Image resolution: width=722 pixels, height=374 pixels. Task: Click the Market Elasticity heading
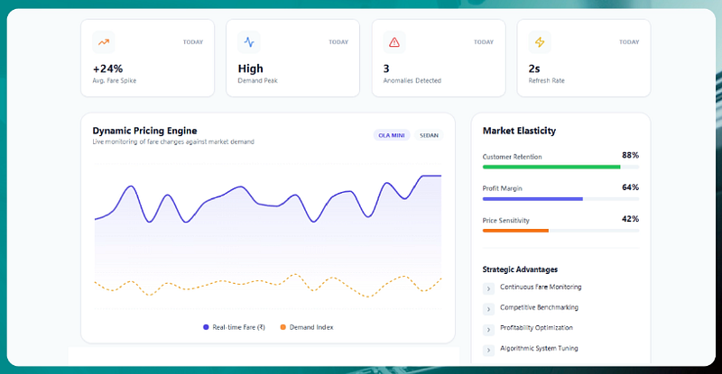pos(519,131)
